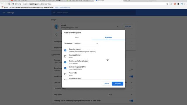This screenshot has height=105, width=187.
Task: Open Chrome's three-dot menu
Action: click(185, 4)
